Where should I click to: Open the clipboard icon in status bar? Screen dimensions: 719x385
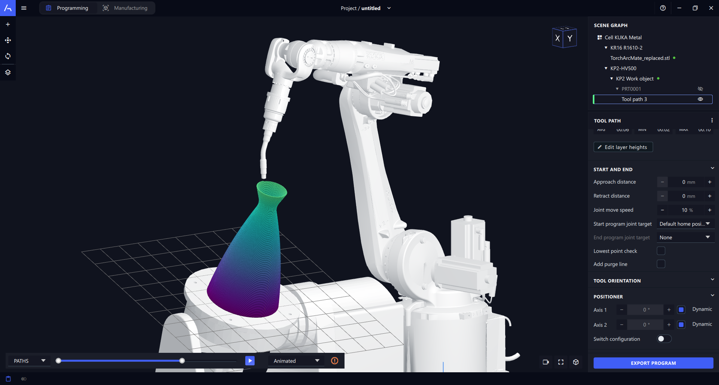coord(8,379)
